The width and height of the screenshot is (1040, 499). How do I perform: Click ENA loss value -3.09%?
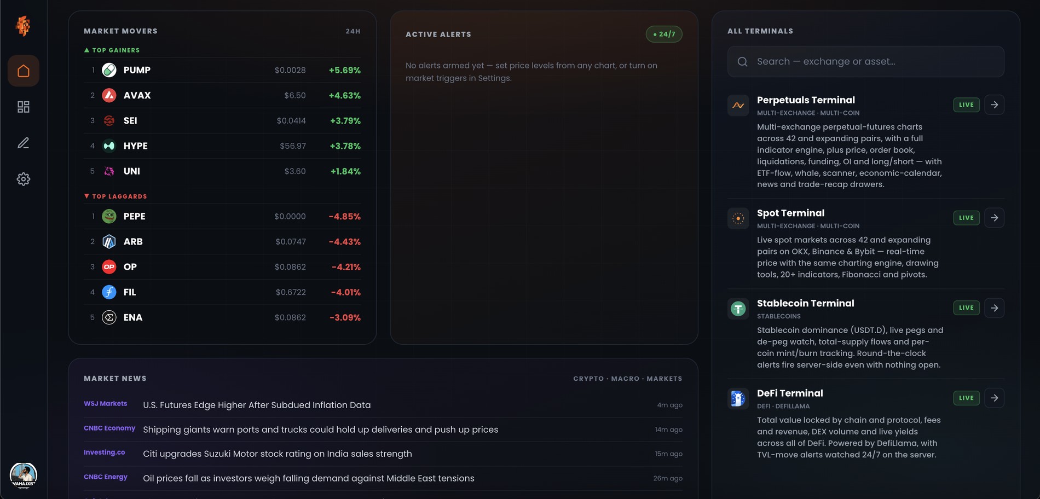tap(345, 317)
